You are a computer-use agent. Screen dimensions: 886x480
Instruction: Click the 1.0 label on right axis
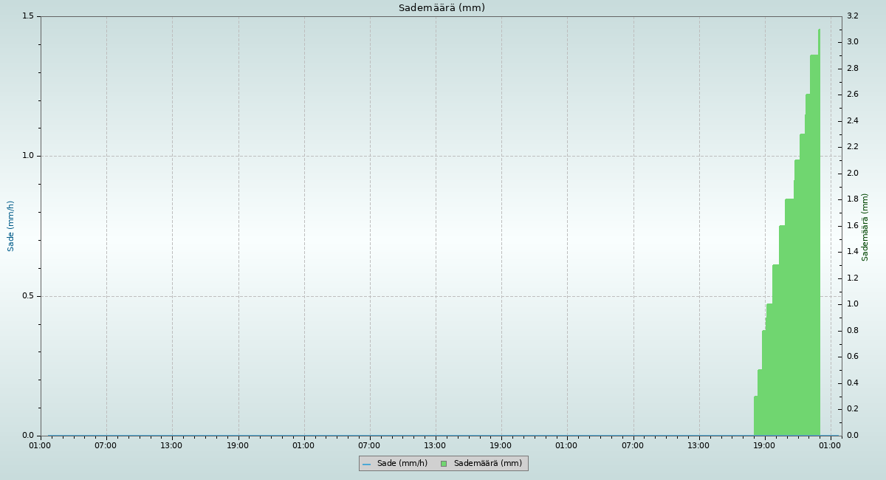click(852, 304)
